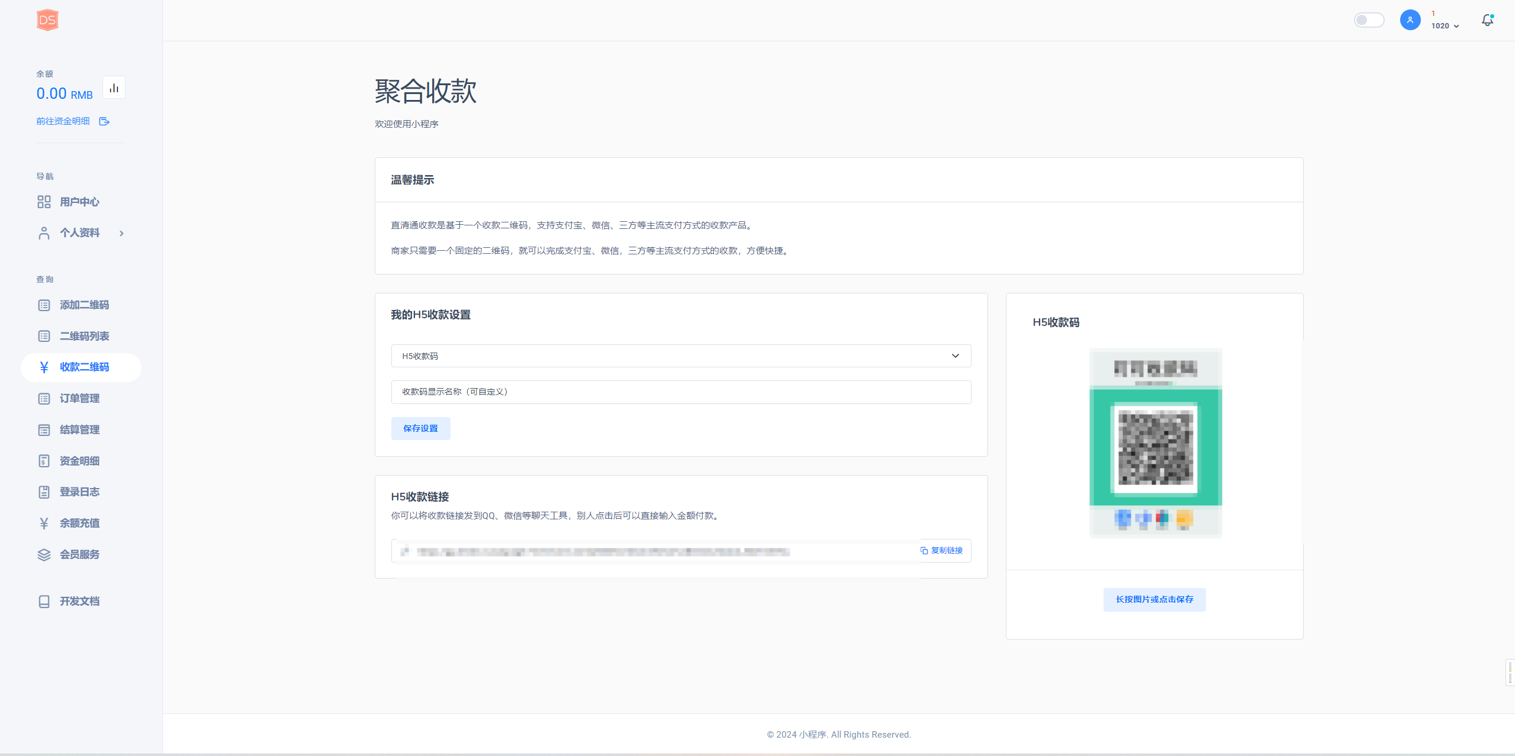The image size is (1515, 756).
Task: Click the 开发文档 book icon
Action: click(44, 602)
